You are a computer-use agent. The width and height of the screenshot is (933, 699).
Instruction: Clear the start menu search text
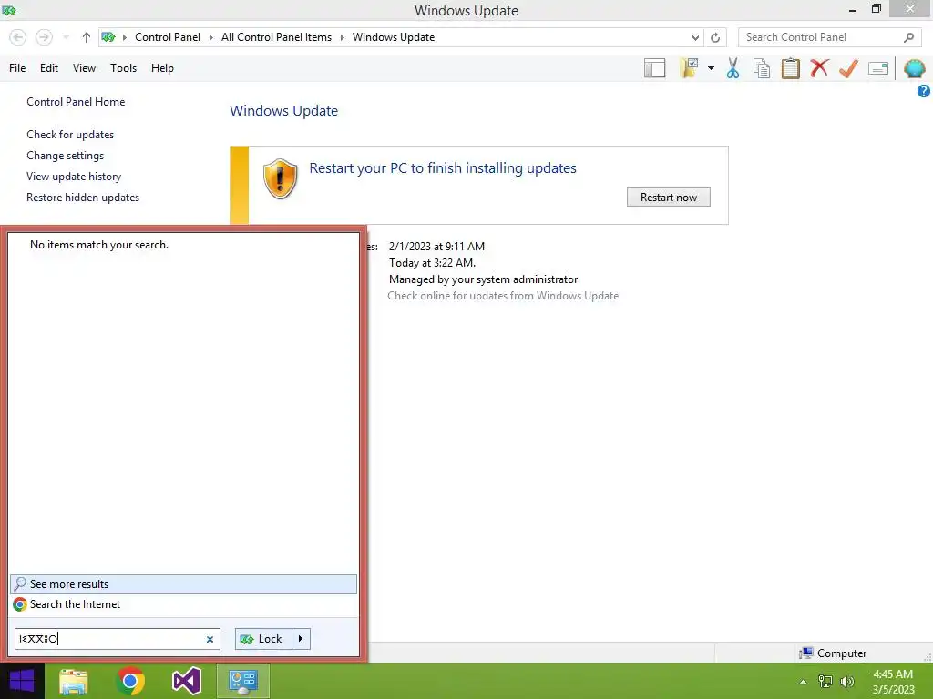[x=210, y=640]
